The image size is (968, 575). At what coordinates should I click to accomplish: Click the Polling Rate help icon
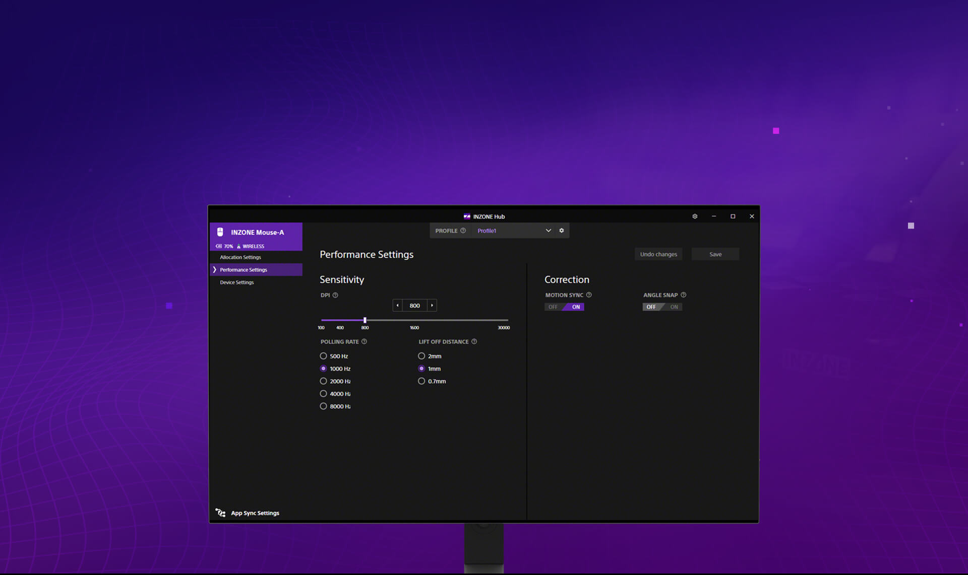point(364,341)
